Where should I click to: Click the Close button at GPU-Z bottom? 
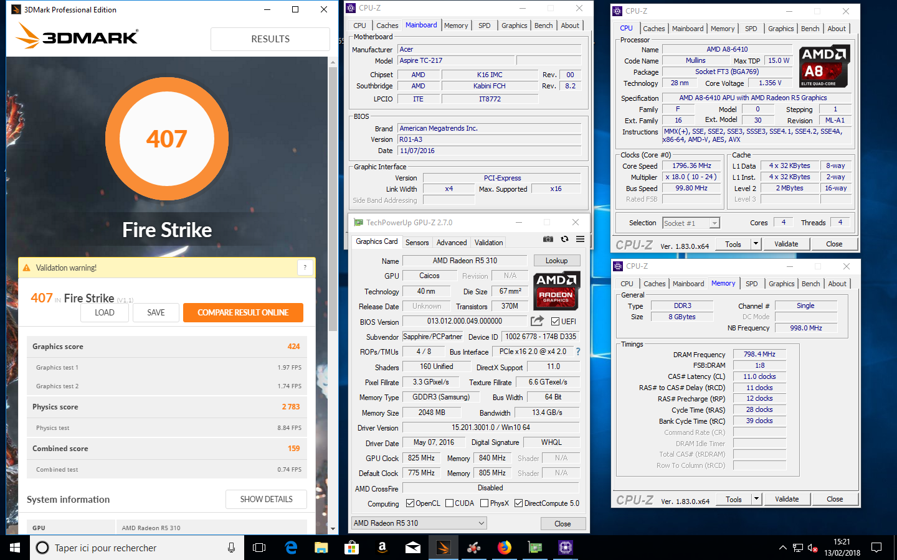(x=562, y=524)
